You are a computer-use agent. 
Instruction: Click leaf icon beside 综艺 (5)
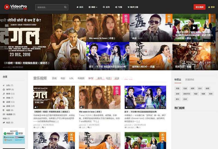pos(4,123)
